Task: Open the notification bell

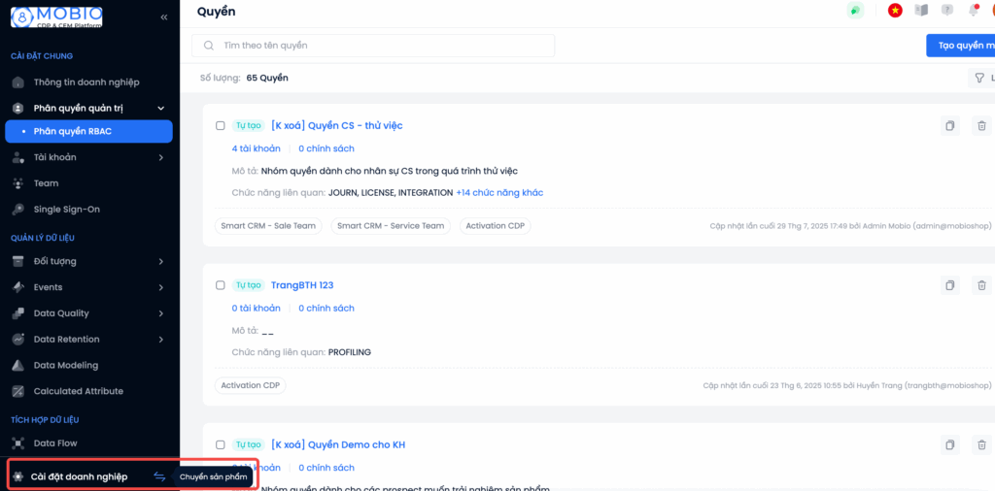Action: tap(973, 11)
